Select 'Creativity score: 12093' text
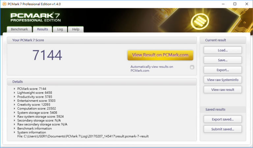Image resolution: width=253 pixels, height=148 pixels. pyautogui.click(x=34, y=105)
